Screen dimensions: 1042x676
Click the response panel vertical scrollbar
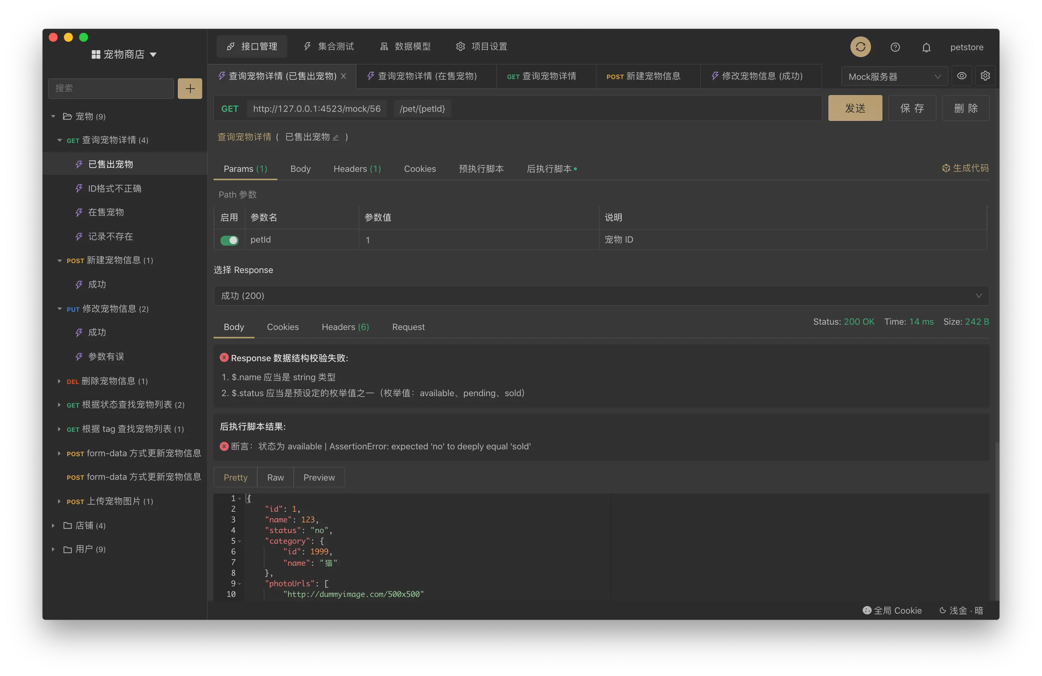tap(997, 521)
